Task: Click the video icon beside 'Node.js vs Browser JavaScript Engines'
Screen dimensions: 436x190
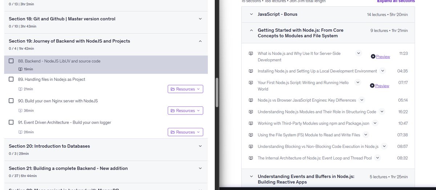Action: pyautogui.click(x=251, y=100)
